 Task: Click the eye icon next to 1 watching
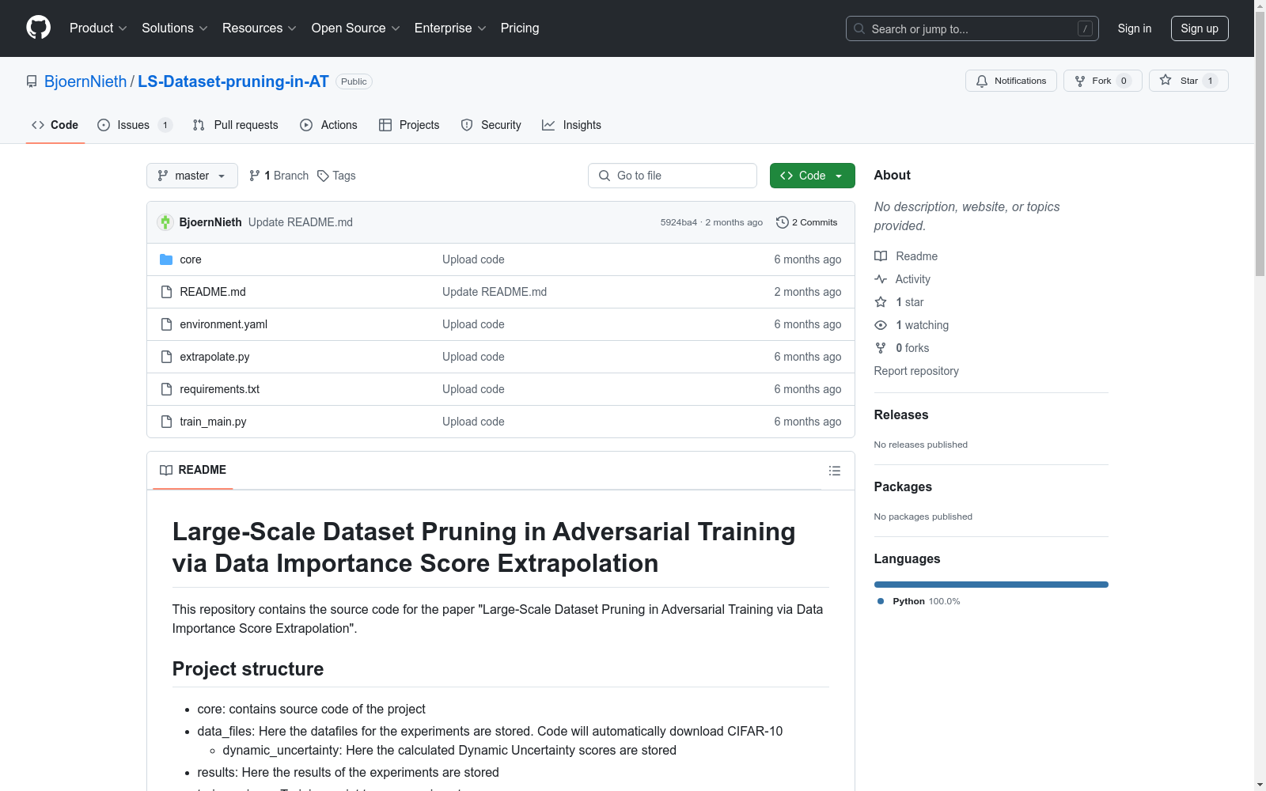tap(881, 325)
